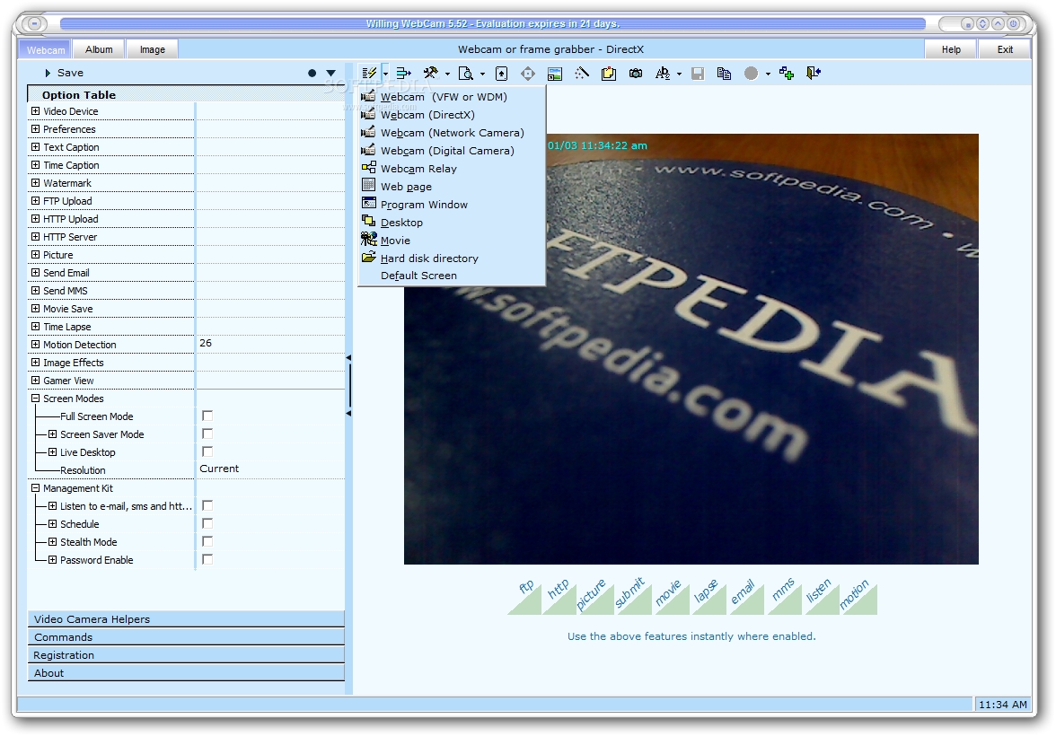1056x736 pixels.
Task: Click the page with magnifier preview icon
Action: tap(465, 73)
